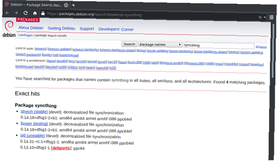Limit architecture to powerpcspe
This screenshot has height=161, width=277.
pos(24,66)
